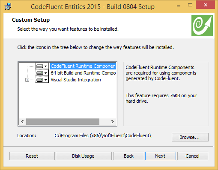Screen dimensions: 218x170
Task: Click the Browse... button
Action: pyautogui.click(x=190, y=137)
